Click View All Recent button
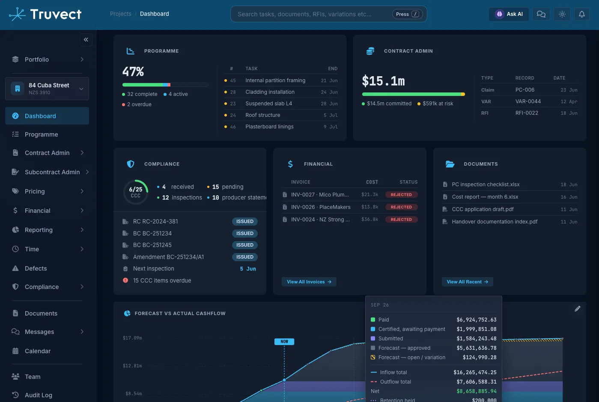Image resolution: width=599 pixels, height=402 pixels. 468,282
